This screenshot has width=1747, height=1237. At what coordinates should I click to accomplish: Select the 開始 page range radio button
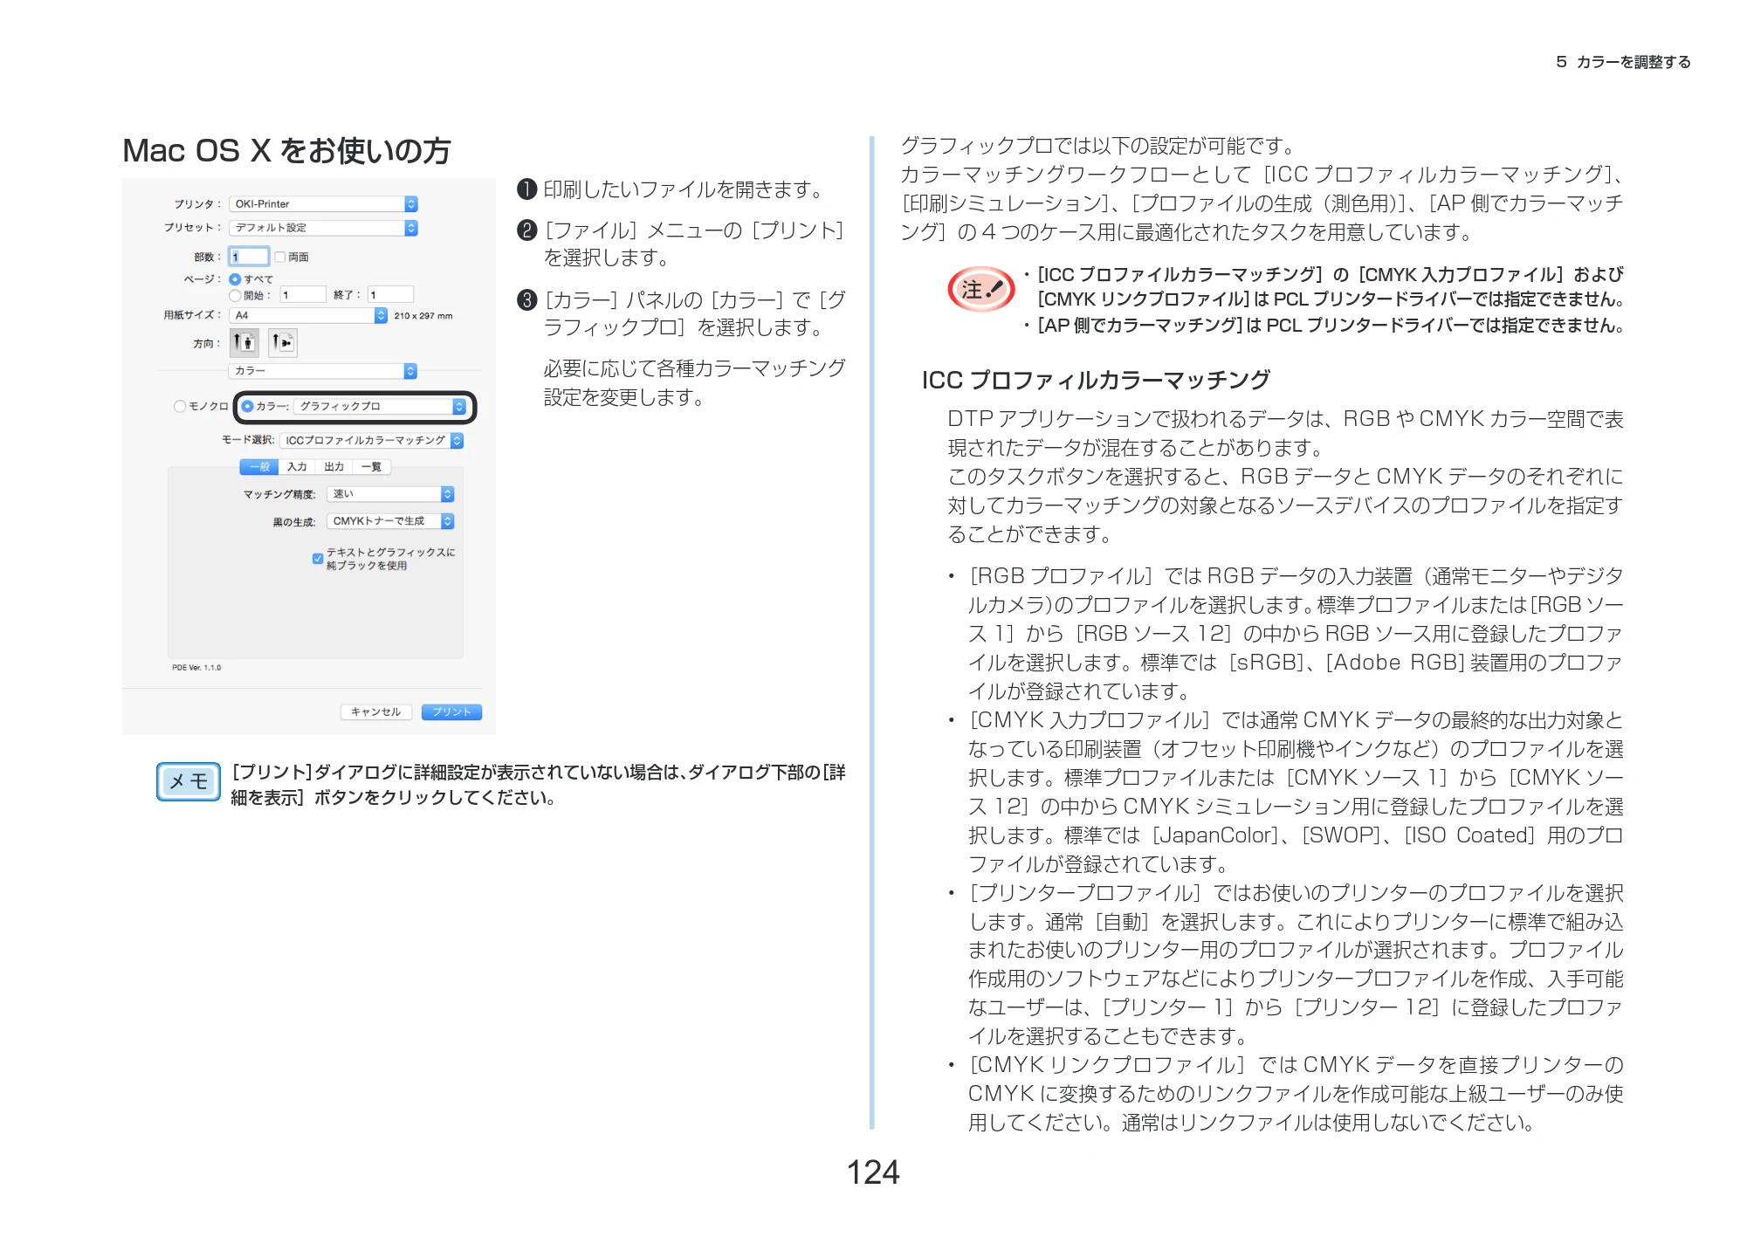tap(235, 295)
